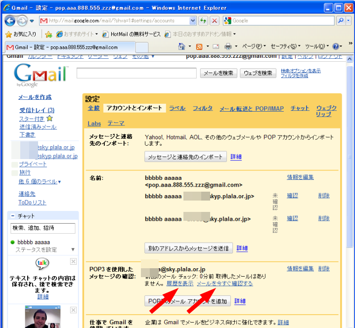Click the Home icon in command bar
Image resolution: width=355 pixels, height=328 pixels.
[x=181, y=46]
